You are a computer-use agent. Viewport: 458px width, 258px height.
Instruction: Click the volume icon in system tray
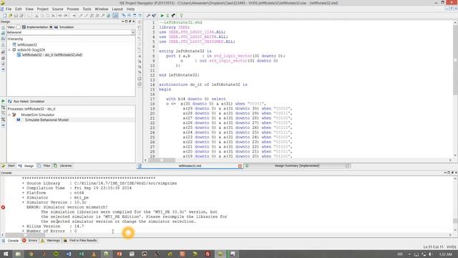pyautogui.click(x=430, y=254)
